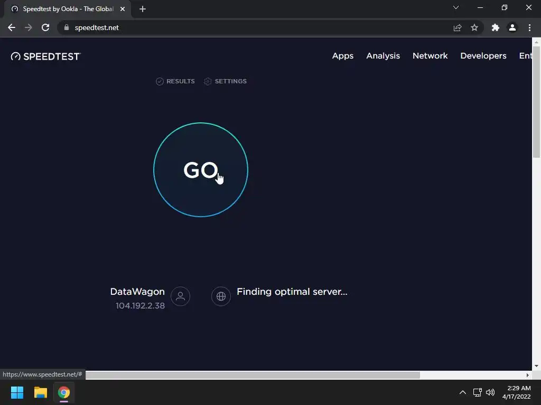Open the RESULTS page
The height and width of the screenshot is (405, 541).
[175, 81]
